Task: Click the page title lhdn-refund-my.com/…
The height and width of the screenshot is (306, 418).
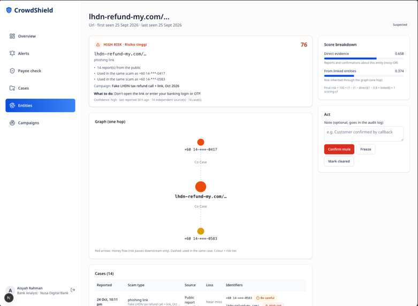Action: point(129,17)
